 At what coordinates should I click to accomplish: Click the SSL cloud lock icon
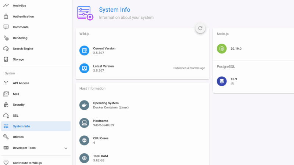(x=6, y=115)
